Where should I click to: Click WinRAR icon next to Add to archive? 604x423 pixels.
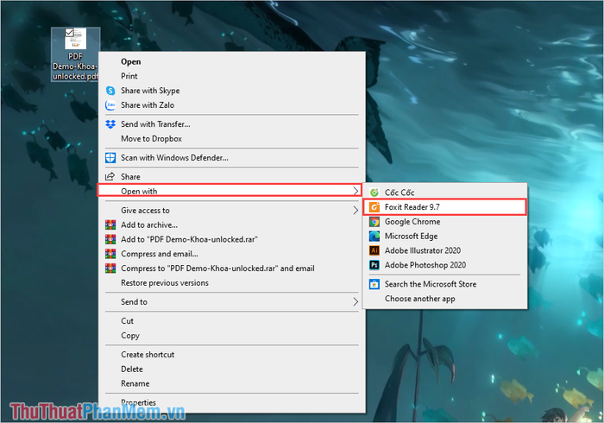click(110, 224)
